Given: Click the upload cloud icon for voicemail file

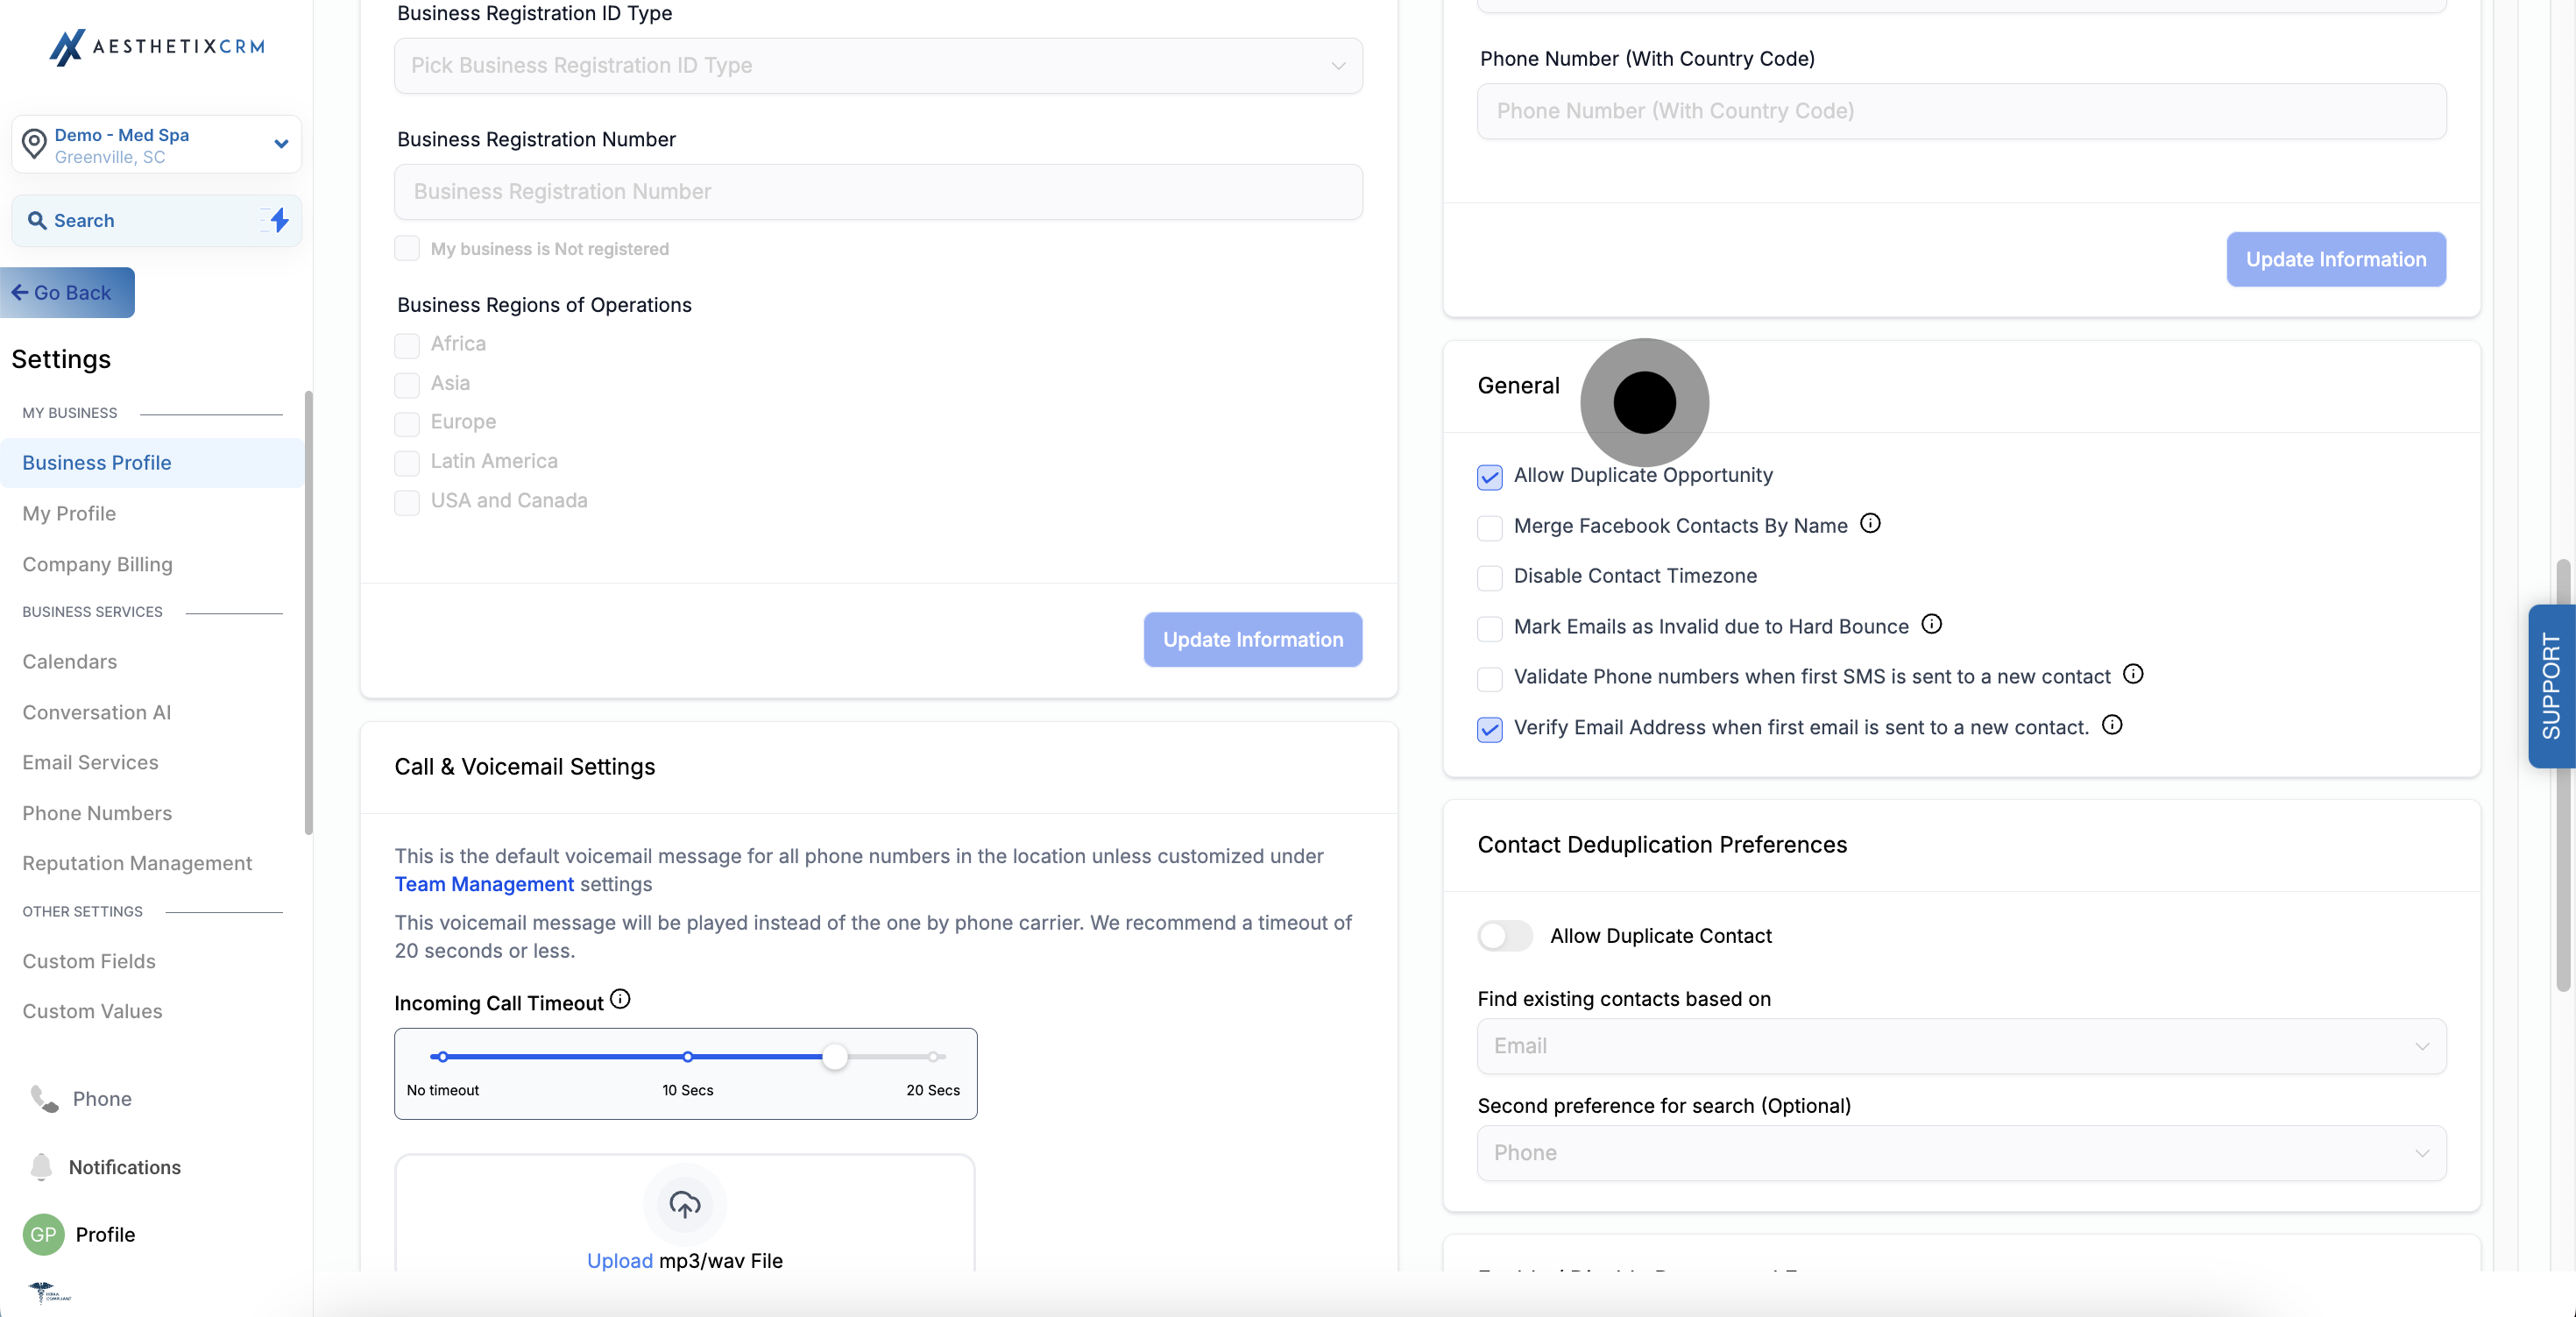Looking at the screenshot, I should coord(684,1204).
